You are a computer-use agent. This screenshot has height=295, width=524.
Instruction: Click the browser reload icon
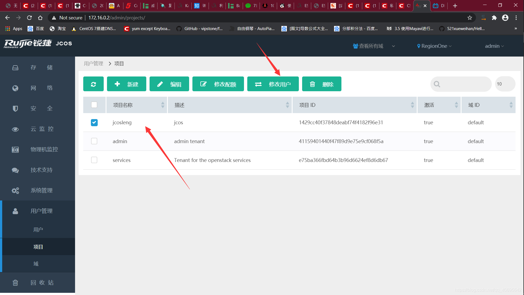[x=29, y=18]
